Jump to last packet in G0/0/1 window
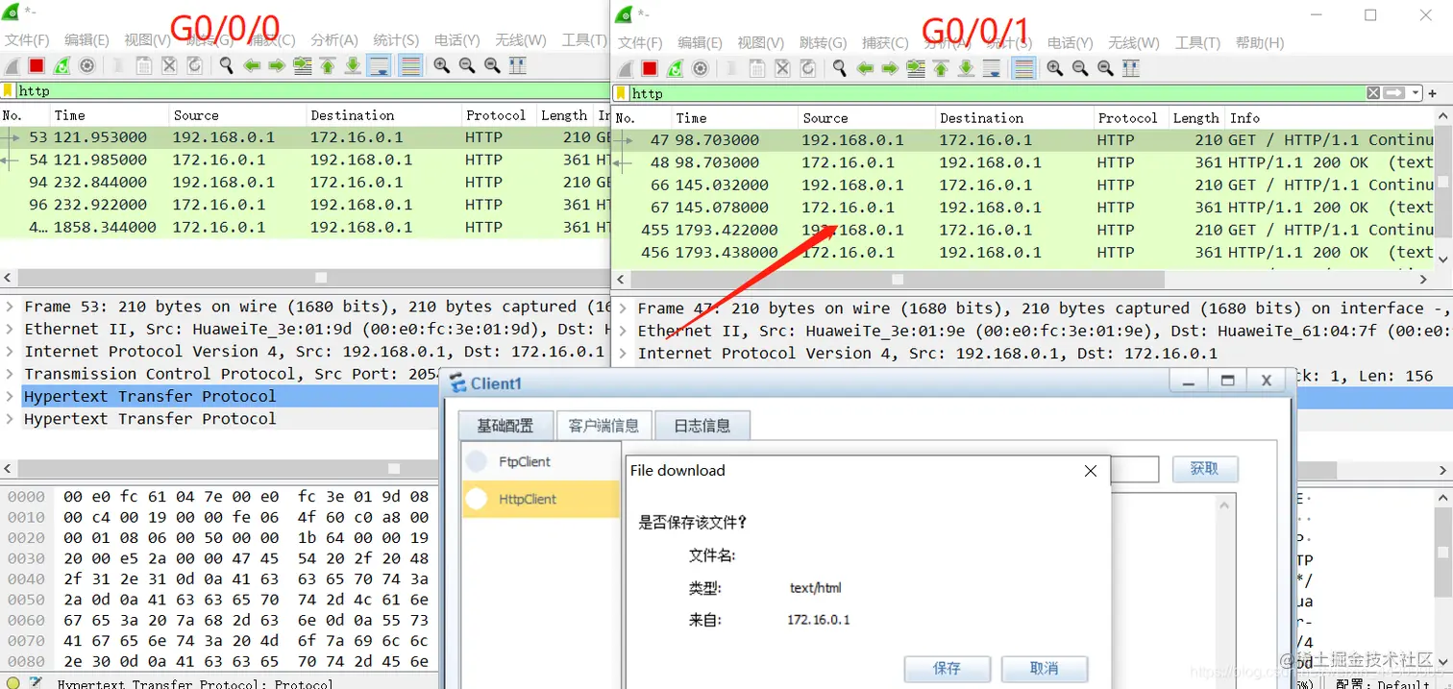Viewport: 1453px width, 689px height. tap(965, 68)
